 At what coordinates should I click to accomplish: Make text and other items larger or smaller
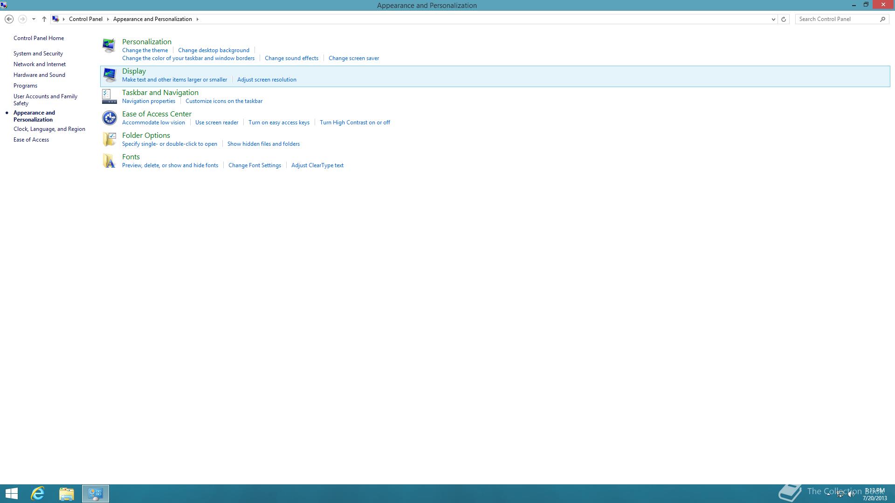pyautogui.click(x=174, y=80)
